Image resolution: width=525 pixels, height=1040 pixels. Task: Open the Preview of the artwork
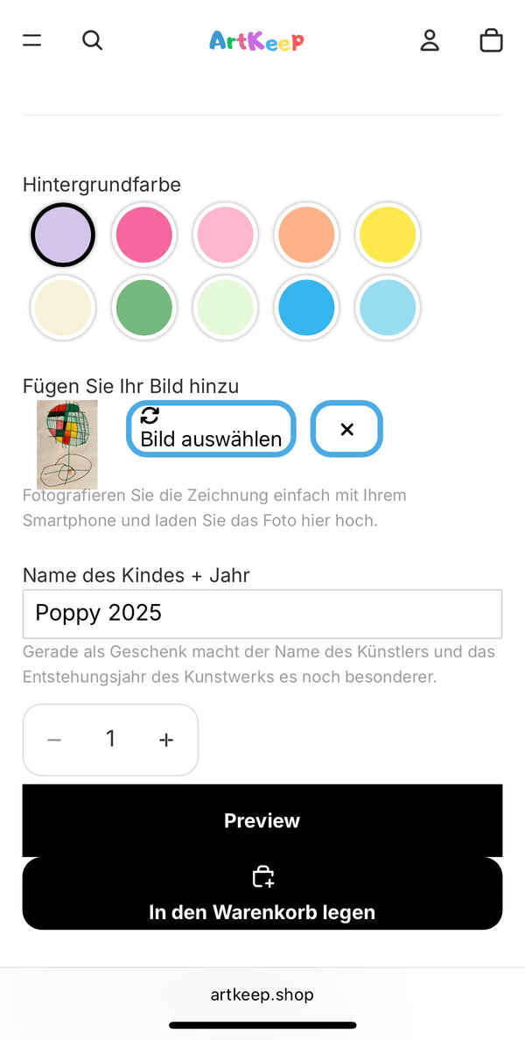coord(262,820)
